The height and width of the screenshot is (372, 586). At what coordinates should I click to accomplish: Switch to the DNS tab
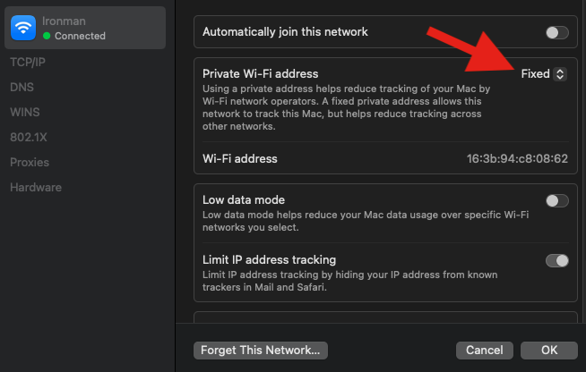click(x=22, y=88)
